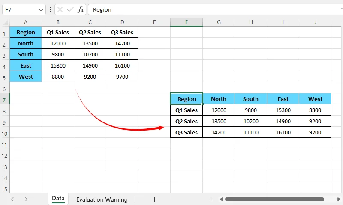Select West header in cell J7
This screenshot has height=205, width=343.
[315, 99]
